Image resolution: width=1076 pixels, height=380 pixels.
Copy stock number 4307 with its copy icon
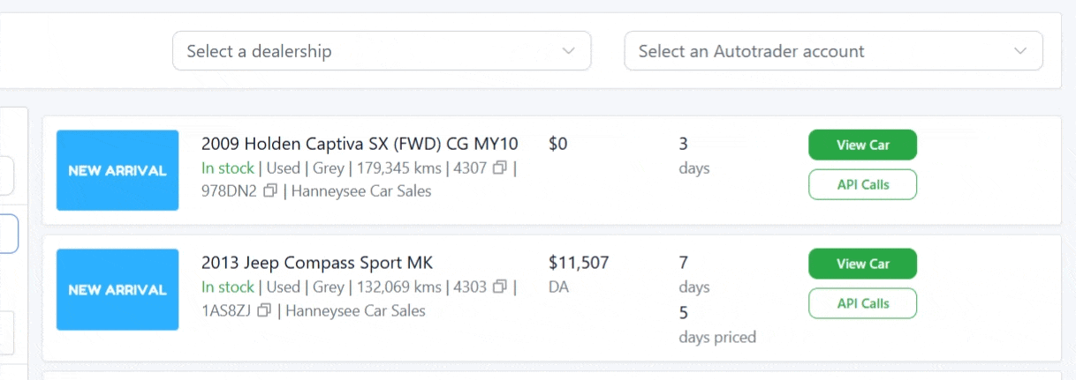click(x=500, y=168)
